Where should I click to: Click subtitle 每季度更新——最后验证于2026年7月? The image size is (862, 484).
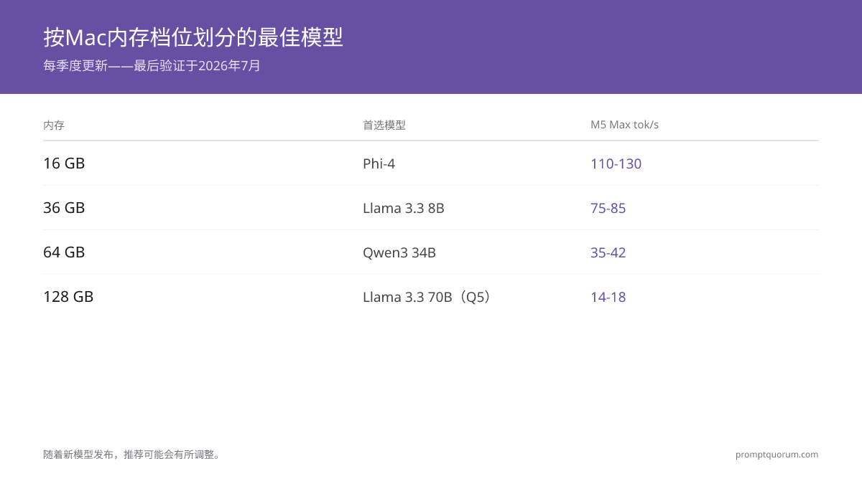tap(152, 66)
